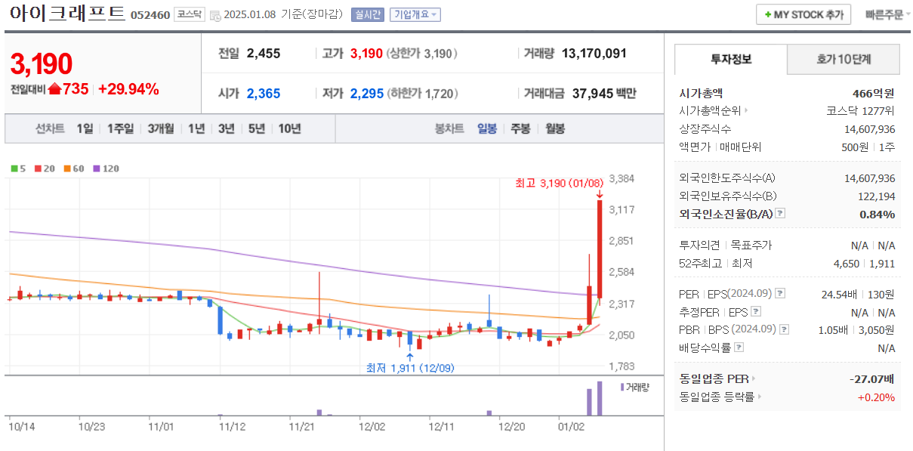Image resolution: width=913 pixels, height=451 pixels.
Task: Click the red 20-day moving average swatch
Action: (38, 168)
